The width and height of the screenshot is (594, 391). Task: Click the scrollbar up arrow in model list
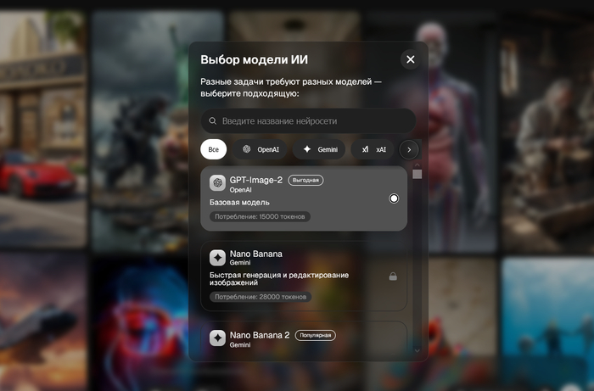coord(417,165)
